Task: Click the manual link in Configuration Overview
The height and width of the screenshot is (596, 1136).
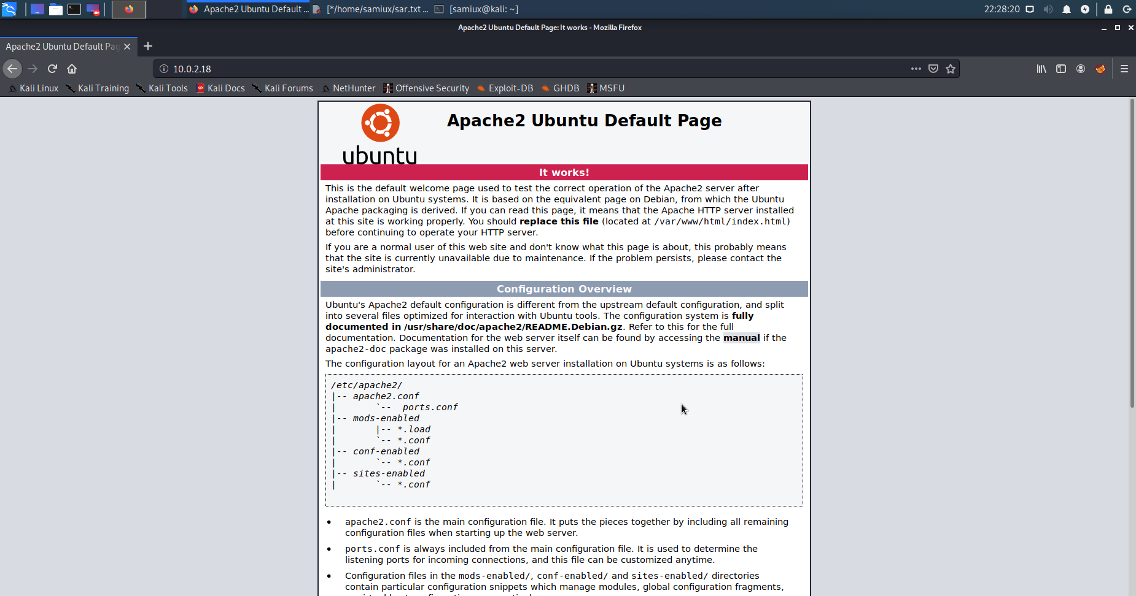Action: 741,338
